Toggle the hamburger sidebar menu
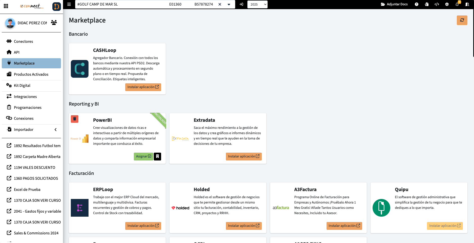The width and height of the screenshot is (474, 243). [x=69, y=4]
